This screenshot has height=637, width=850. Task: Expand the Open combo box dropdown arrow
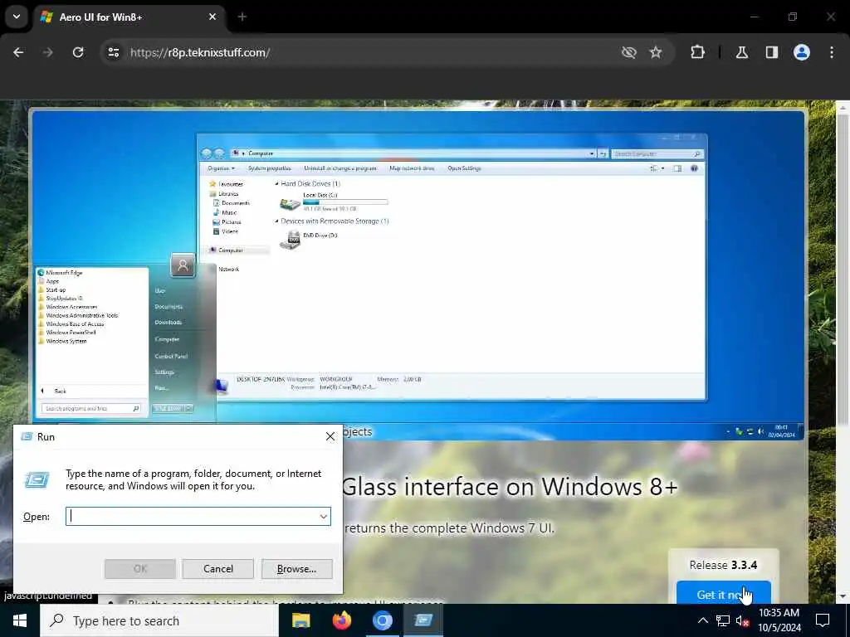pos(324,516)
